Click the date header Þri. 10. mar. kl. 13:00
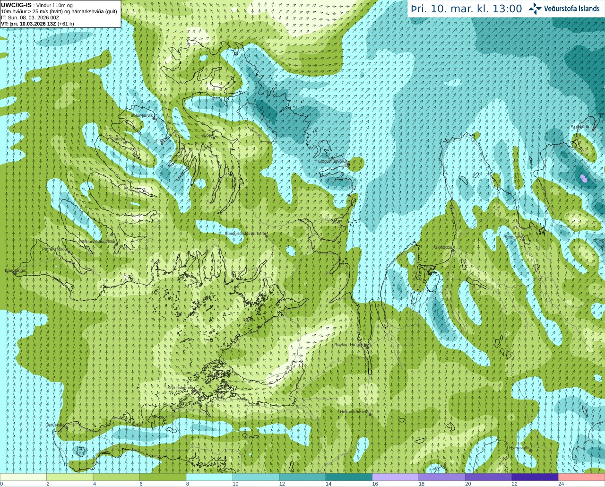The width and height of the screenshot is (605, 487). click(467, 9)
